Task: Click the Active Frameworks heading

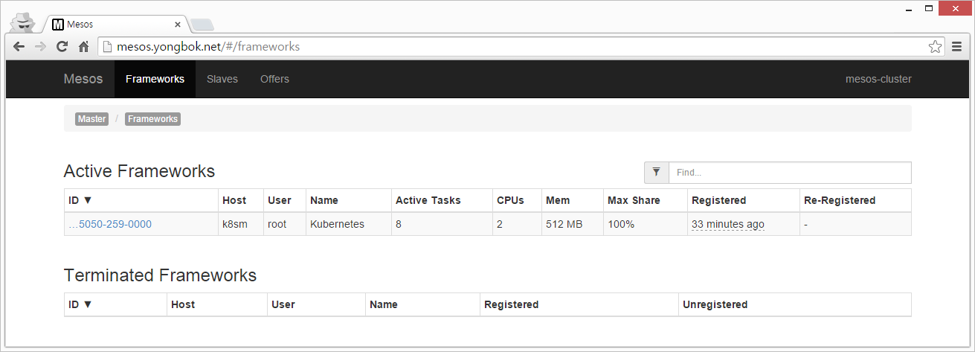Action: (139, 171)
